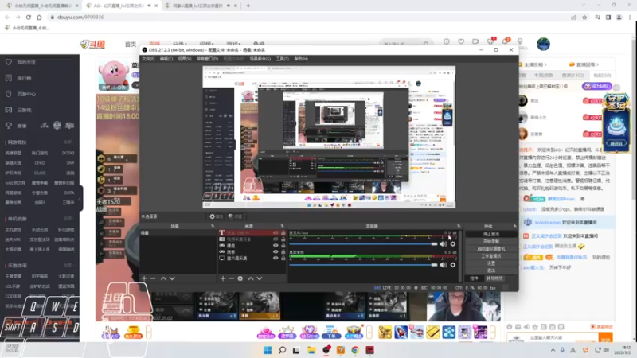
Task: Remove selected source with minus icon
Action: 232,278
